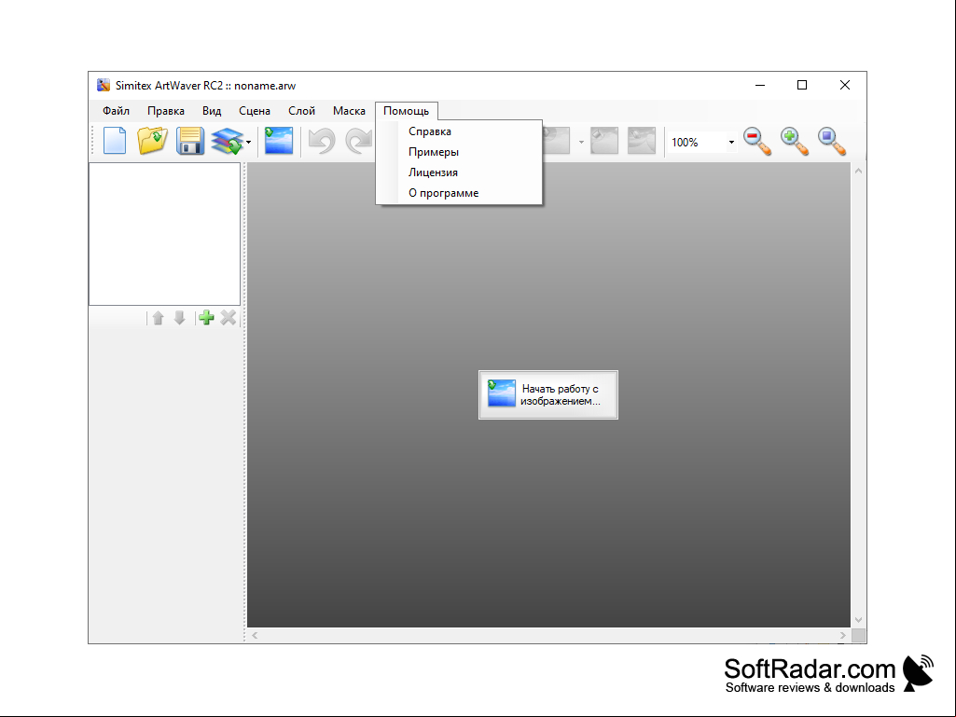The image size is (956, 717).
Task: Open the Вид menu
Action: click(212, 111)
